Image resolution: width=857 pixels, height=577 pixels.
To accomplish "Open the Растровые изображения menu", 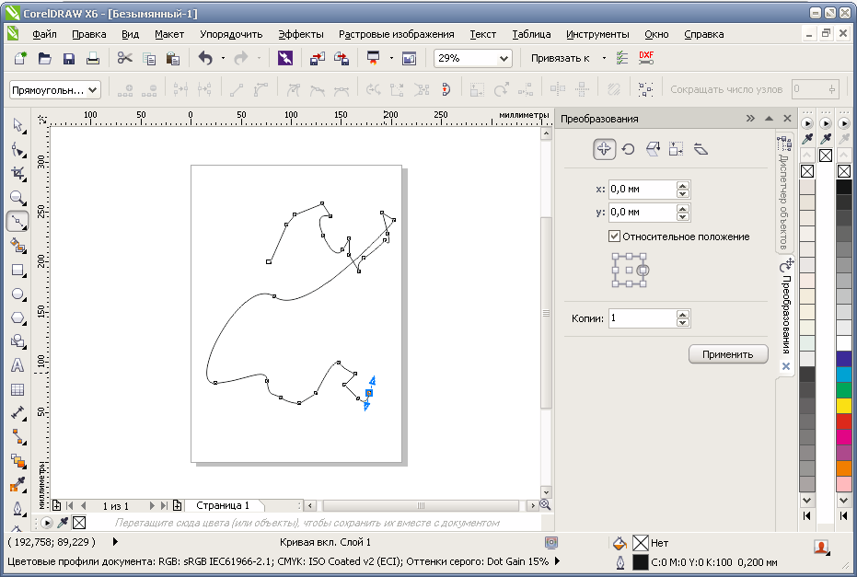I will pos(396,34).
